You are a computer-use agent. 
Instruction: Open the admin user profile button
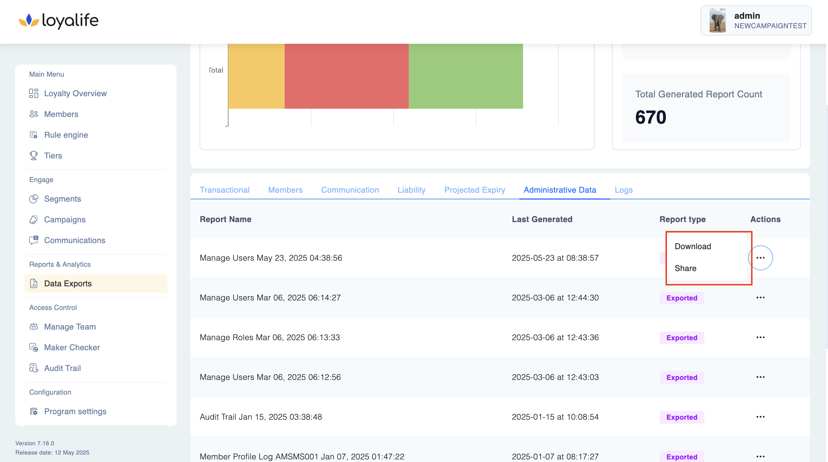(x=756, y=20)
